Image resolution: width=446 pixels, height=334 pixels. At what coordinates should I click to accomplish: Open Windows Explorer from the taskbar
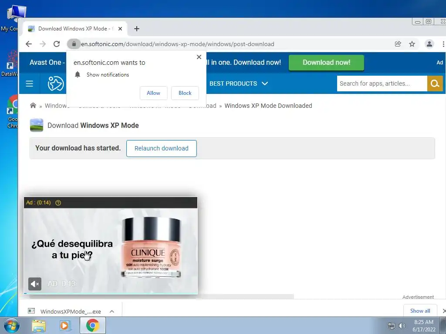click(x=39, y=326)
